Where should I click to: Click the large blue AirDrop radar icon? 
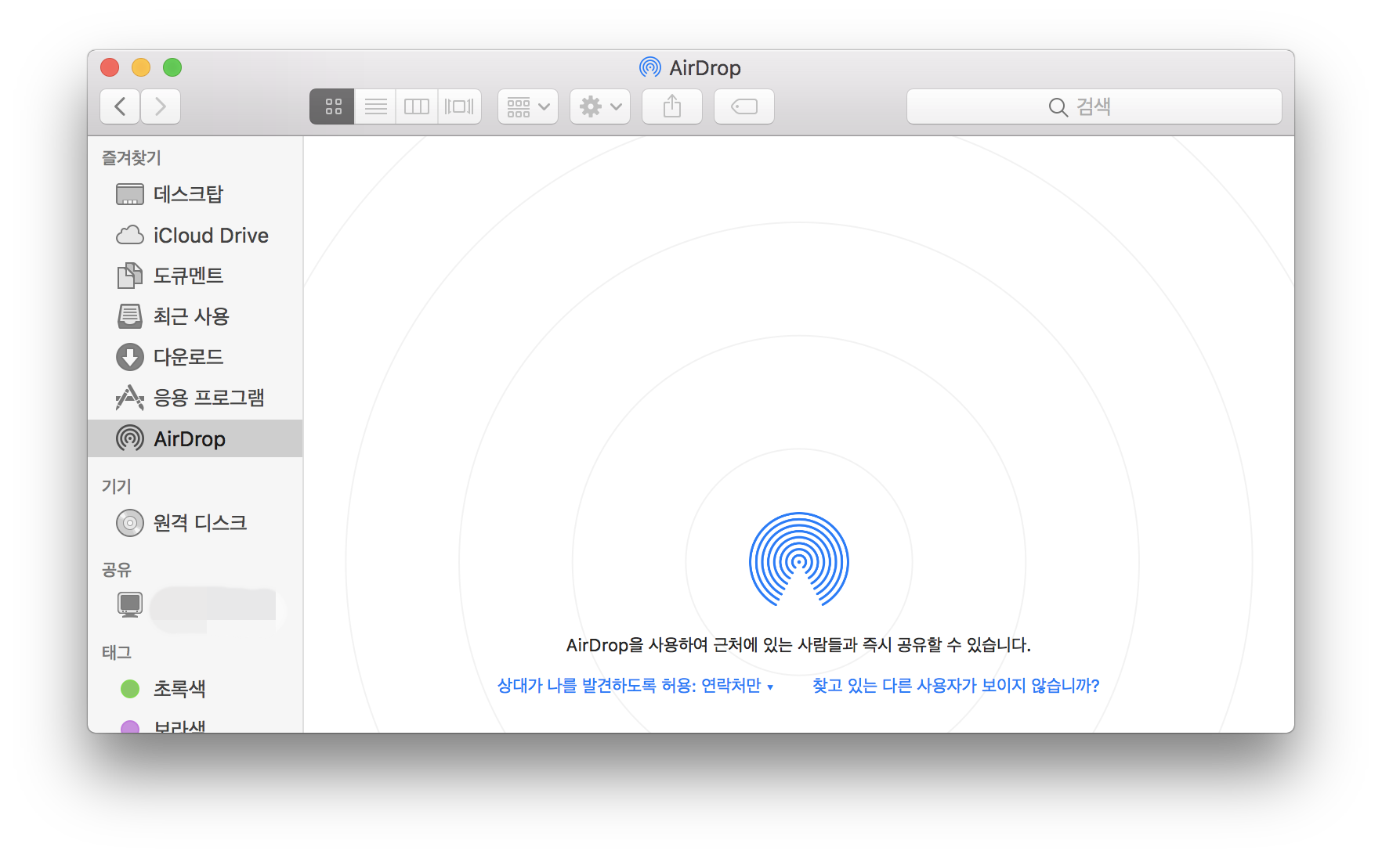tap(799, 560)
